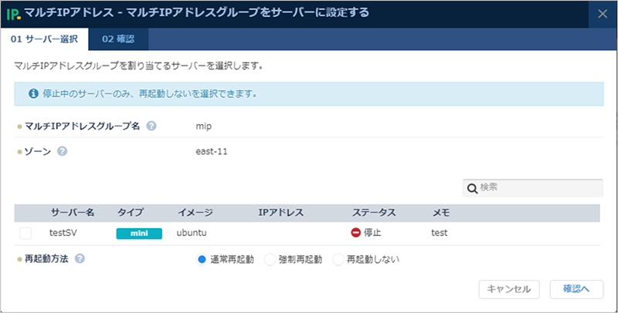Click the IP logo icon in title bar
The width and height of the screenshot is (618, 313).
[13, 13]
